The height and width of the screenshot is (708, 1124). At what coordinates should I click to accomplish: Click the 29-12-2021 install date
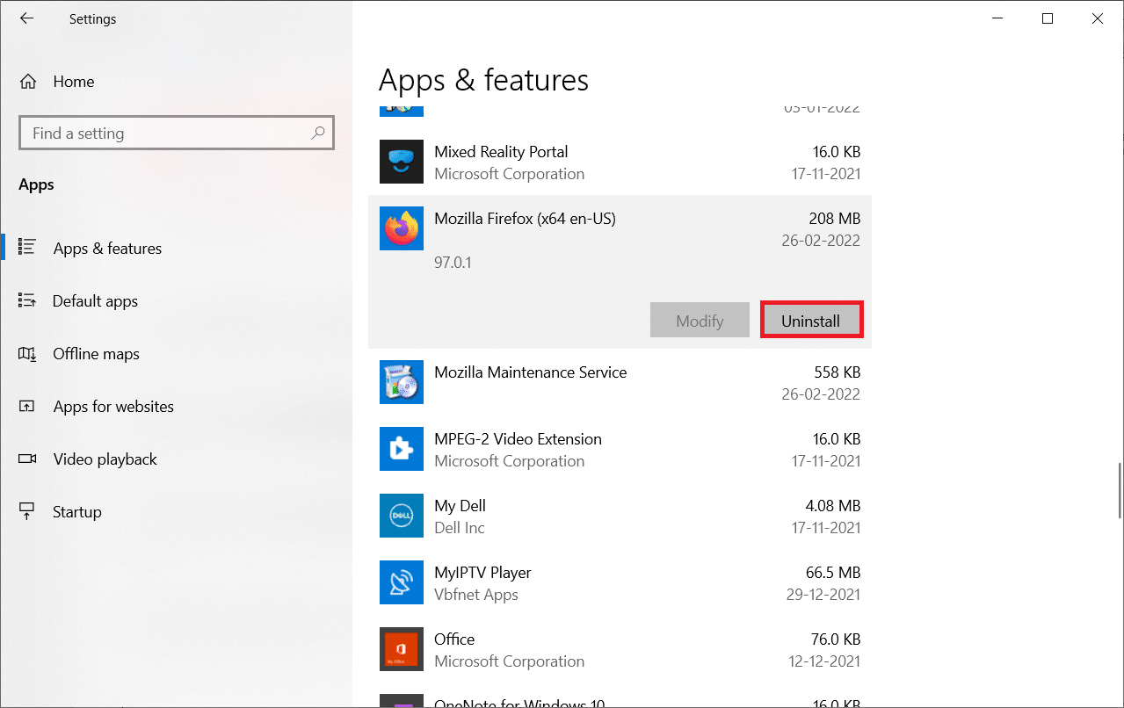point(823,595)
